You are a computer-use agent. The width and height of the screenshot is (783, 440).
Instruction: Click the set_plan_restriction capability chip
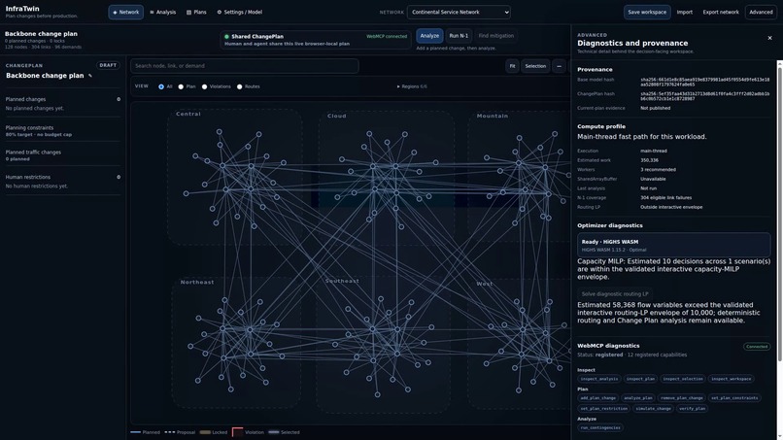click(x=603, y=409)
